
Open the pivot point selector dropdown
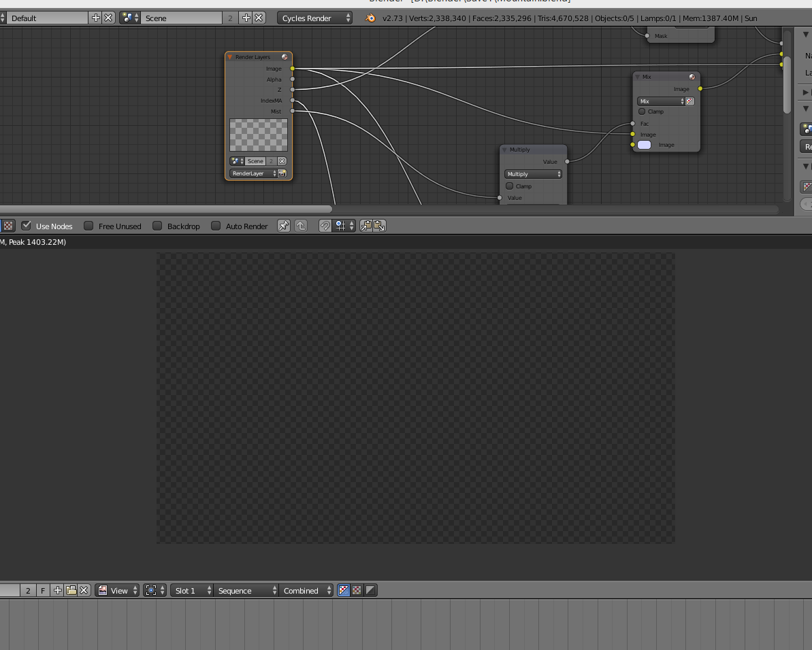(x=155, y=591)
